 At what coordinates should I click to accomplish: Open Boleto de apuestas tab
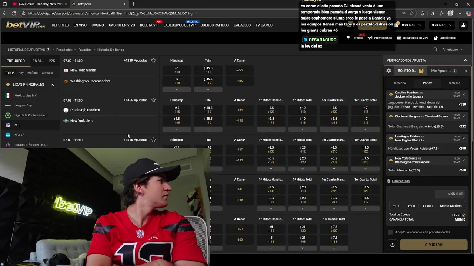[x=410, y=71]
